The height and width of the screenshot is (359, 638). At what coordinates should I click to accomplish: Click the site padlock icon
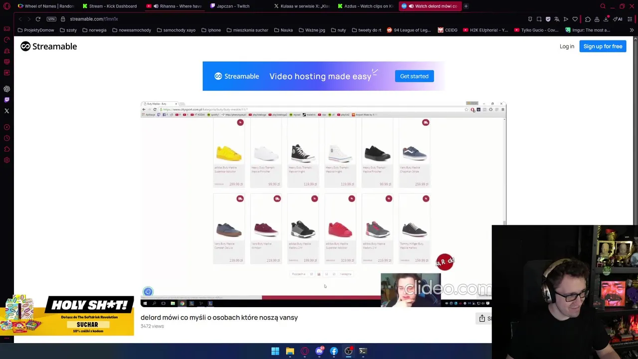(63, 19)
